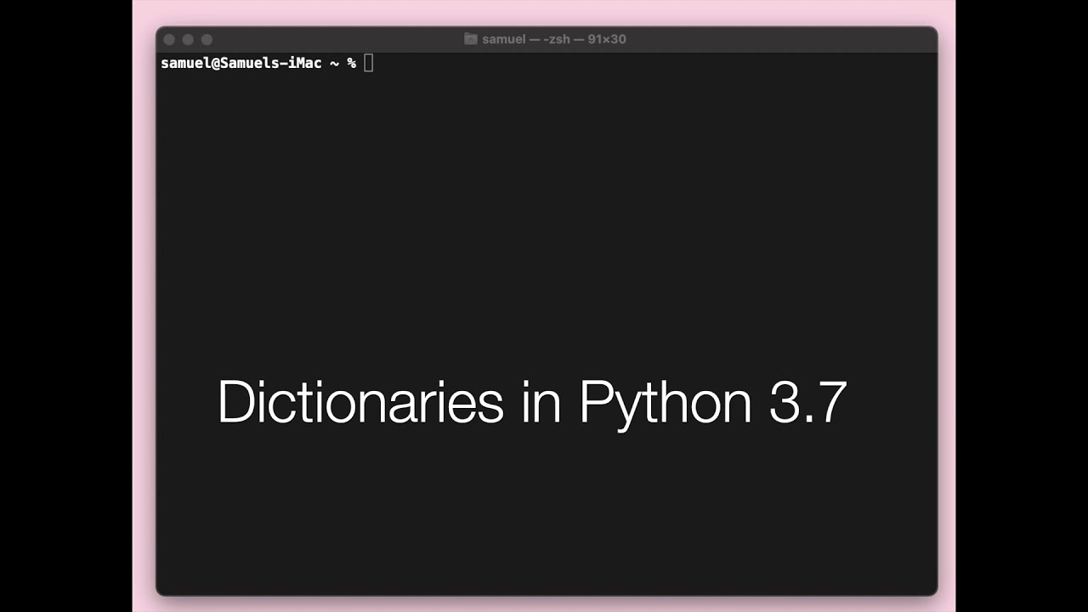Image resolution: width=1088 pixels, height=612 pixels.
Task: Click the folder icon in title bar
Action: click(471, 39)
